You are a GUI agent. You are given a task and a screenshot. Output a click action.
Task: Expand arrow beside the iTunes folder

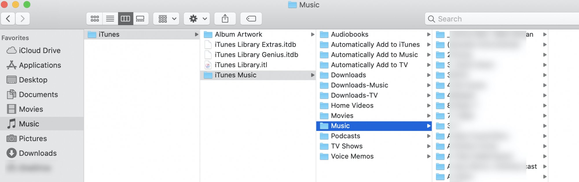[x=197, y=34]
